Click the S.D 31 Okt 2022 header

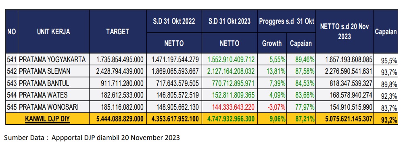(x=174, y=21)
